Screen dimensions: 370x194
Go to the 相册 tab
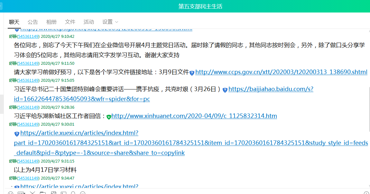[51, 22]
